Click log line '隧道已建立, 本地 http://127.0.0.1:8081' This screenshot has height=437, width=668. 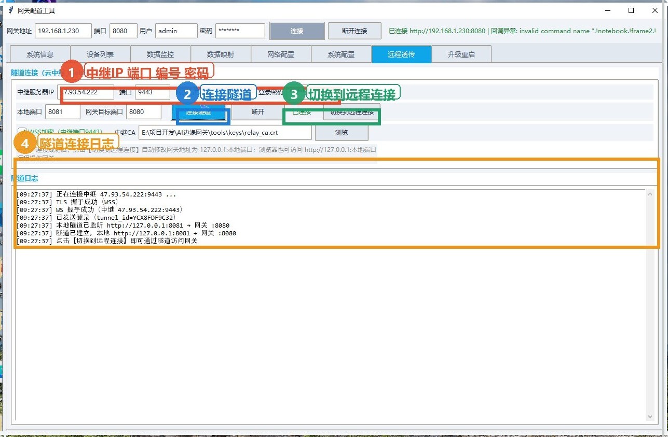(126, 233)
